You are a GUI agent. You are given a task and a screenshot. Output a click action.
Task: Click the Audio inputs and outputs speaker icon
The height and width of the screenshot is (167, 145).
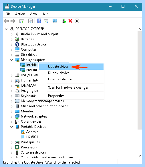click(17, 34)
